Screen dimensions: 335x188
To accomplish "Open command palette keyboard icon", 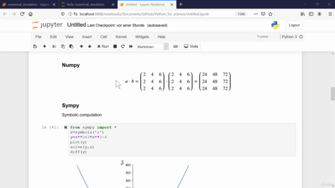I will click(x=176, y=46).
